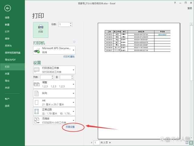194x146 pixels.
Task: Click the ending page number field after 至
Action: [x=65, y=77]
